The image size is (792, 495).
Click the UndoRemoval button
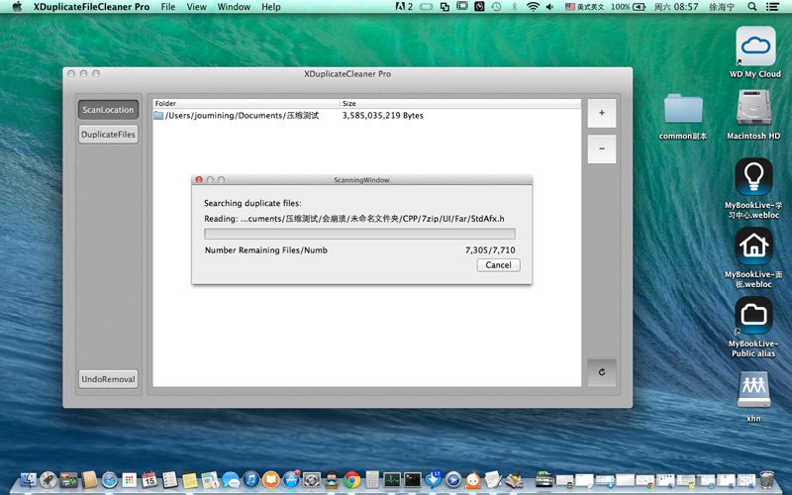click(x=108, y=379)
